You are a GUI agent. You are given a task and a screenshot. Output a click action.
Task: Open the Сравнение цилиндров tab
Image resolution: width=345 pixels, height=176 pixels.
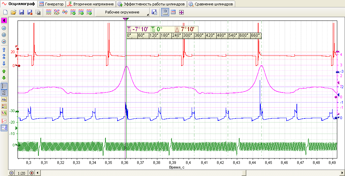211,4
